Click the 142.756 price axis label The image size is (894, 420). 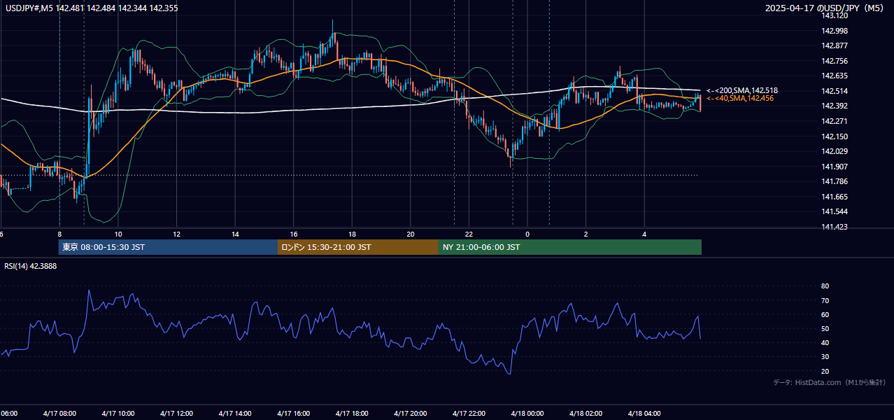click(834, 61)
